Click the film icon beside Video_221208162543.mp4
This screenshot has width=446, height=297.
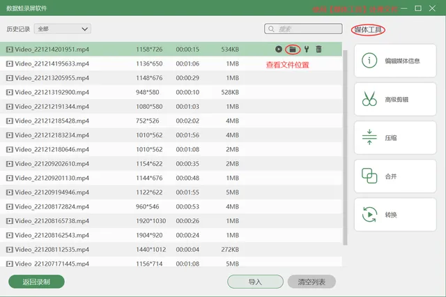pyautogui.click(x=10, y=235)
